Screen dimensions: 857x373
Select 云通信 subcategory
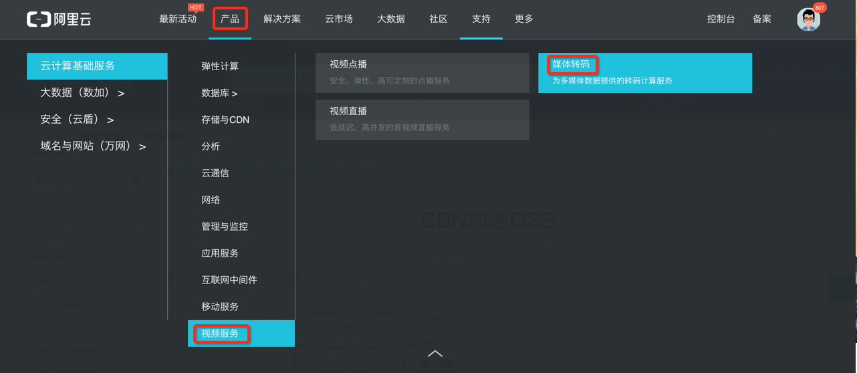(215, 173)
